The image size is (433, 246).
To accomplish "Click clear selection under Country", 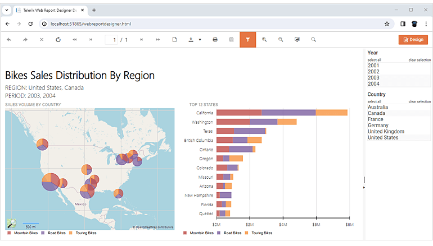I will pos(420,101).
